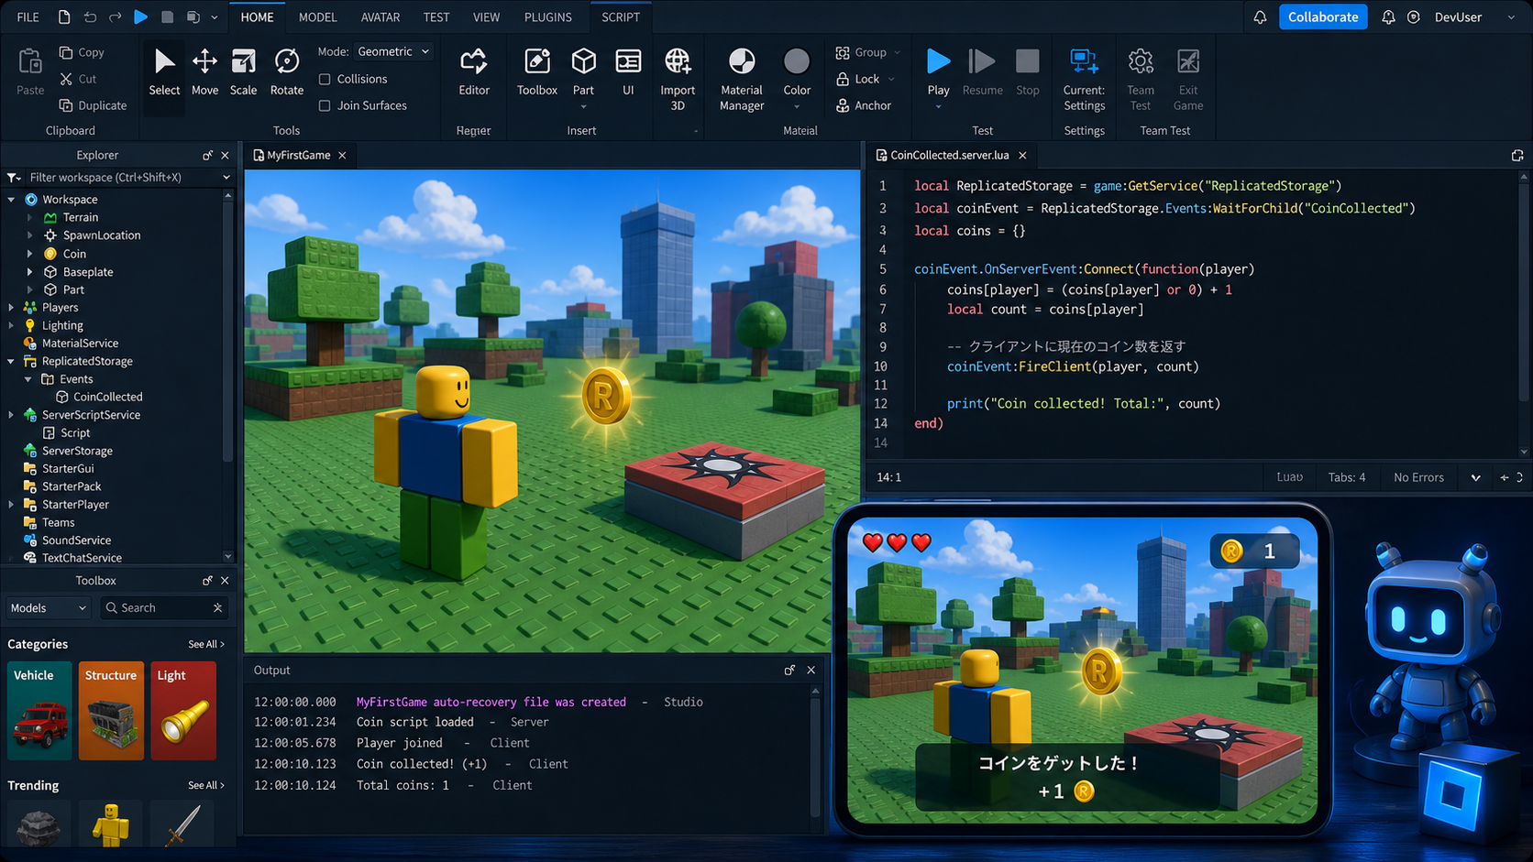The height and width of the screenshot is (862, 1533).
Task: Click the redo arrow in the title bar
Action: (115, 16)
